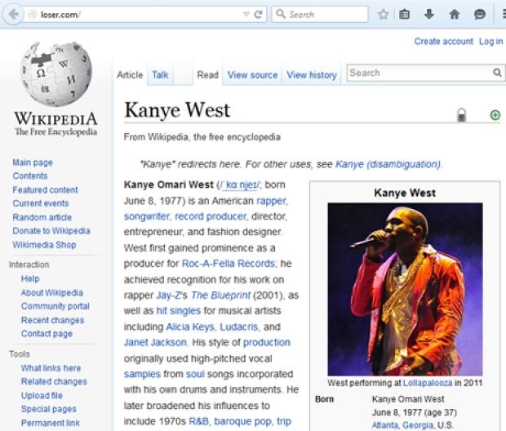506x431 pixels.
Task: Click the browser back arrow button
Action: [13, 14]
